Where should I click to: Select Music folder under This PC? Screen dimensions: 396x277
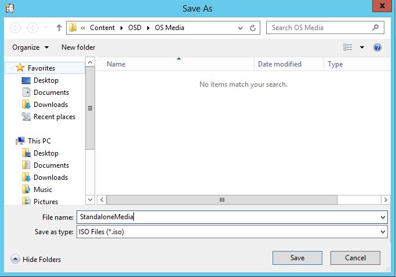pyautogui.click(x=42, y=190)
